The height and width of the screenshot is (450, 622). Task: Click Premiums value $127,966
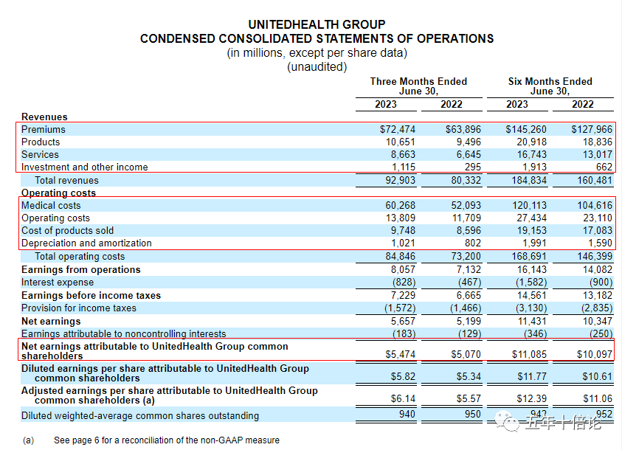click(592, 130)
